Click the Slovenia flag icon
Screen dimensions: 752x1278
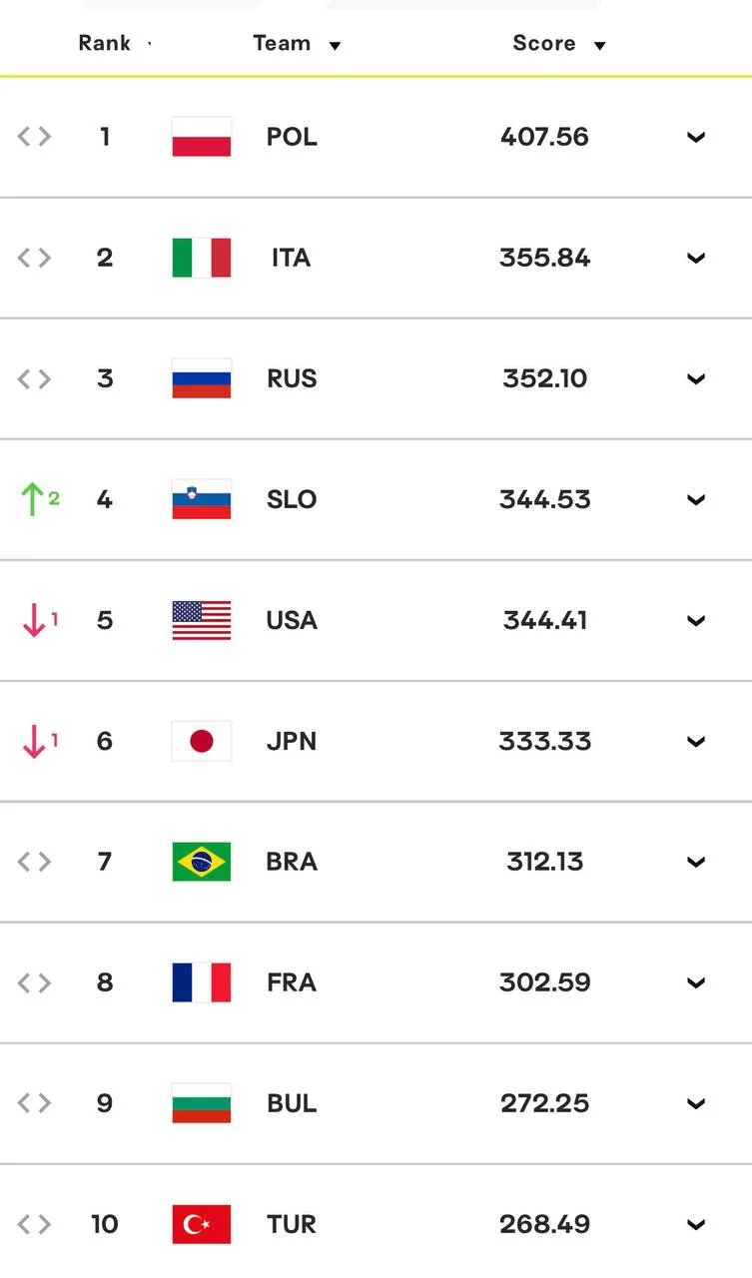(202, 499)
